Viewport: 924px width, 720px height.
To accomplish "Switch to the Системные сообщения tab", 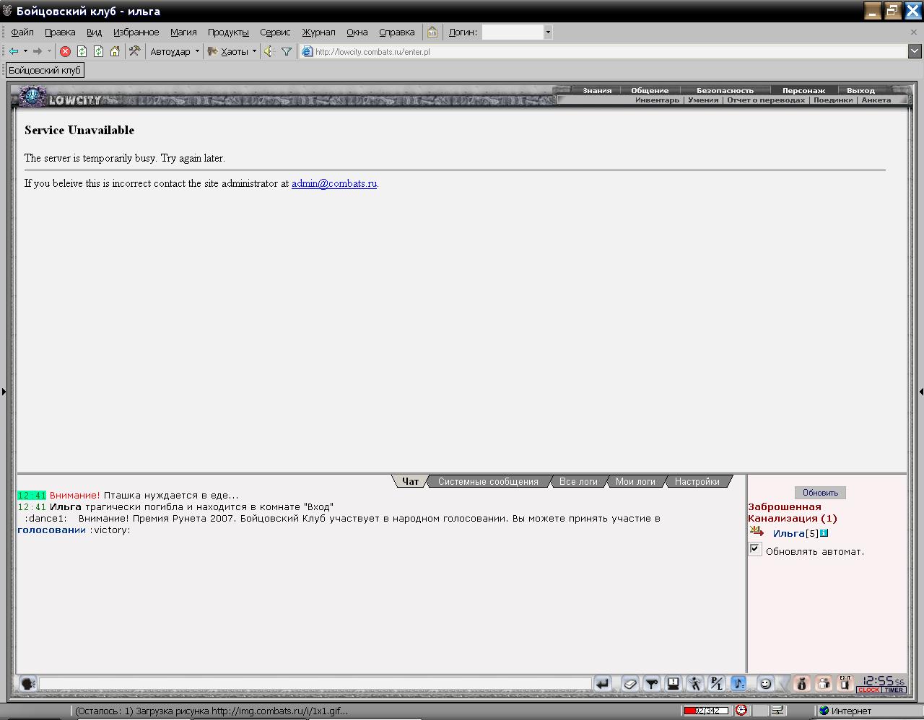I will [488, 481].
